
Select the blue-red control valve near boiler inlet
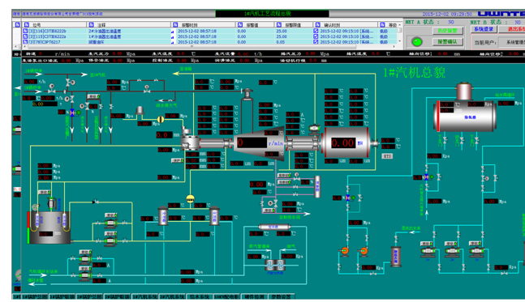point(72,113)
